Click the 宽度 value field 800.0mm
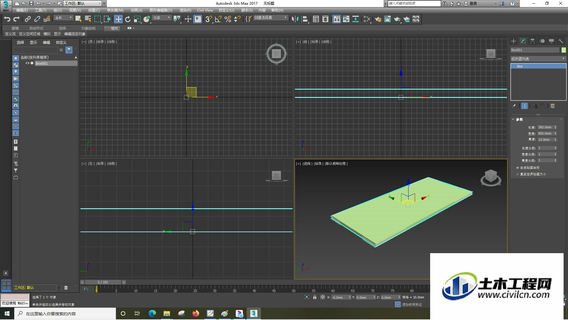 point(545,133)
